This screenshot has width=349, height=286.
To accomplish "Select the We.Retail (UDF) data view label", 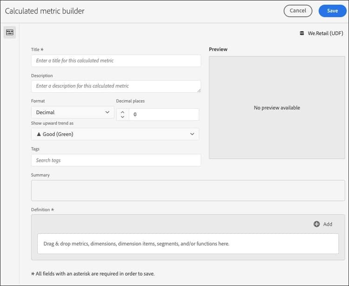I will (x=325, y=34).
